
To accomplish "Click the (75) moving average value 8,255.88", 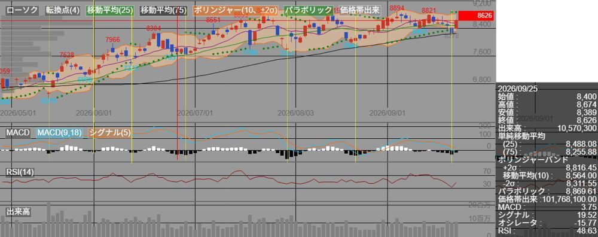I will click(582, 151).
